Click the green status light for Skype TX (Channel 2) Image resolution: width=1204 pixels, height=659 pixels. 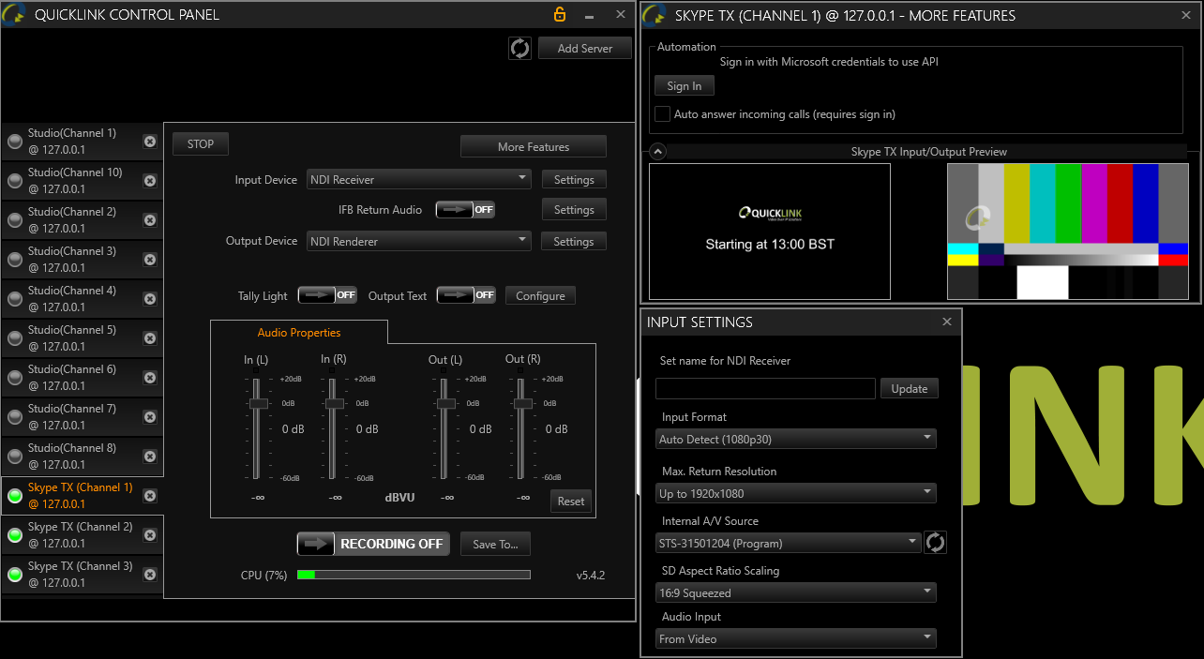(15, 535)
